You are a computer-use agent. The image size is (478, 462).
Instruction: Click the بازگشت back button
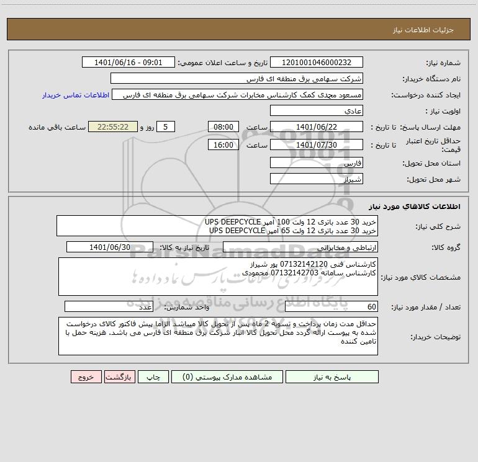[x=119, y=377]
